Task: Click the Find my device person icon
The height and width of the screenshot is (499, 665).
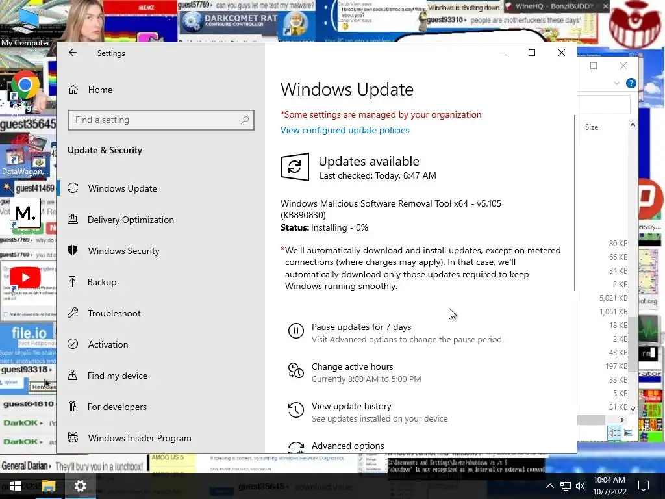Action: click(73, 375)
